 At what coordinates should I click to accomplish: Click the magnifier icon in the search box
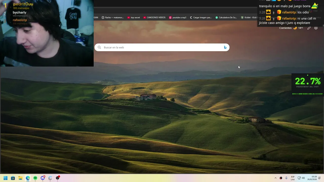pyautogui.click(x=99, y=47)
